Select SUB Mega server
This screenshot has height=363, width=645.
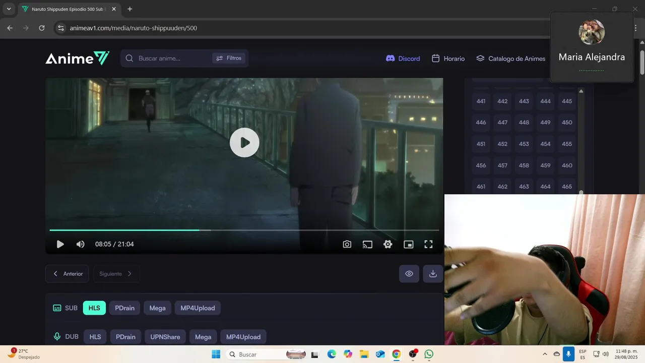tap(157, 308)
